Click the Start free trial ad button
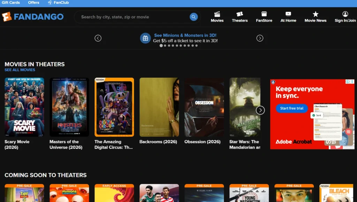The image size is (357, 202). click(292, 108)
